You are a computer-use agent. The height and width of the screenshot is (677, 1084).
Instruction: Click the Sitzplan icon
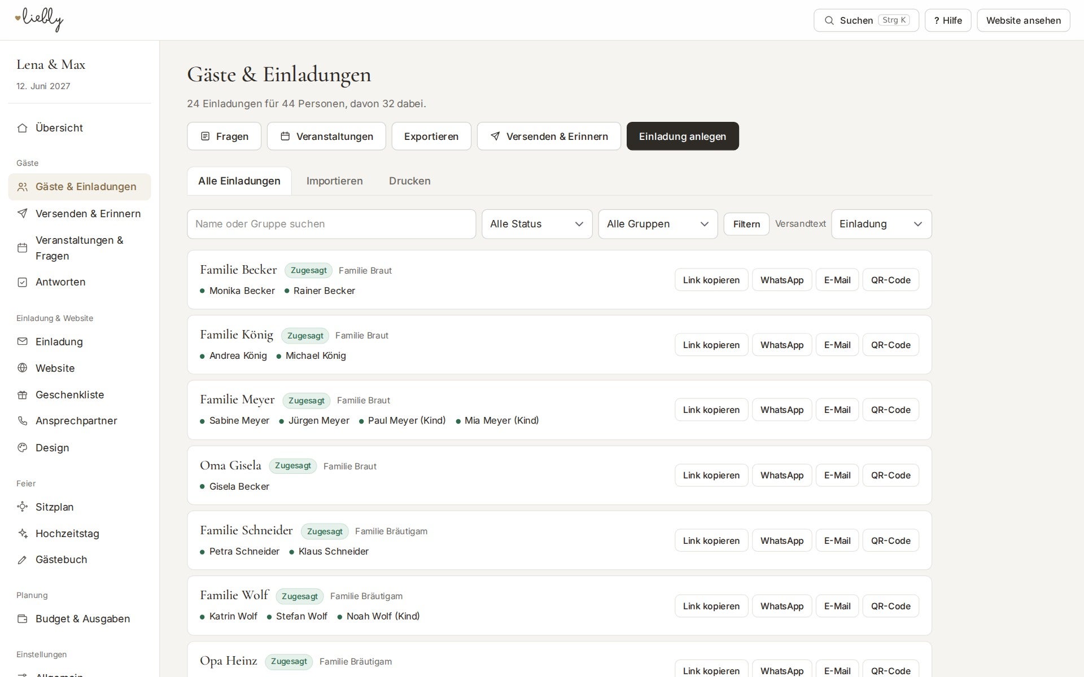pyautogui.click(x=23, y=507)
